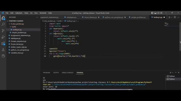Maximize the panel with up chevron
This screenshot has height=101, width=181.
point(176,73)
